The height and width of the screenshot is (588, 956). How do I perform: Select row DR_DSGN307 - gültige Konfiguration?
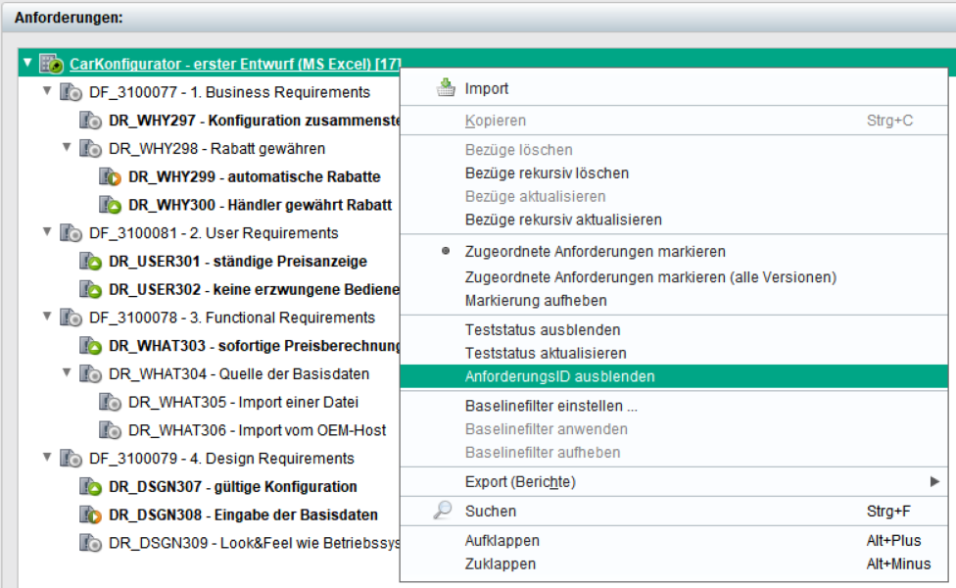pos(233,487)
